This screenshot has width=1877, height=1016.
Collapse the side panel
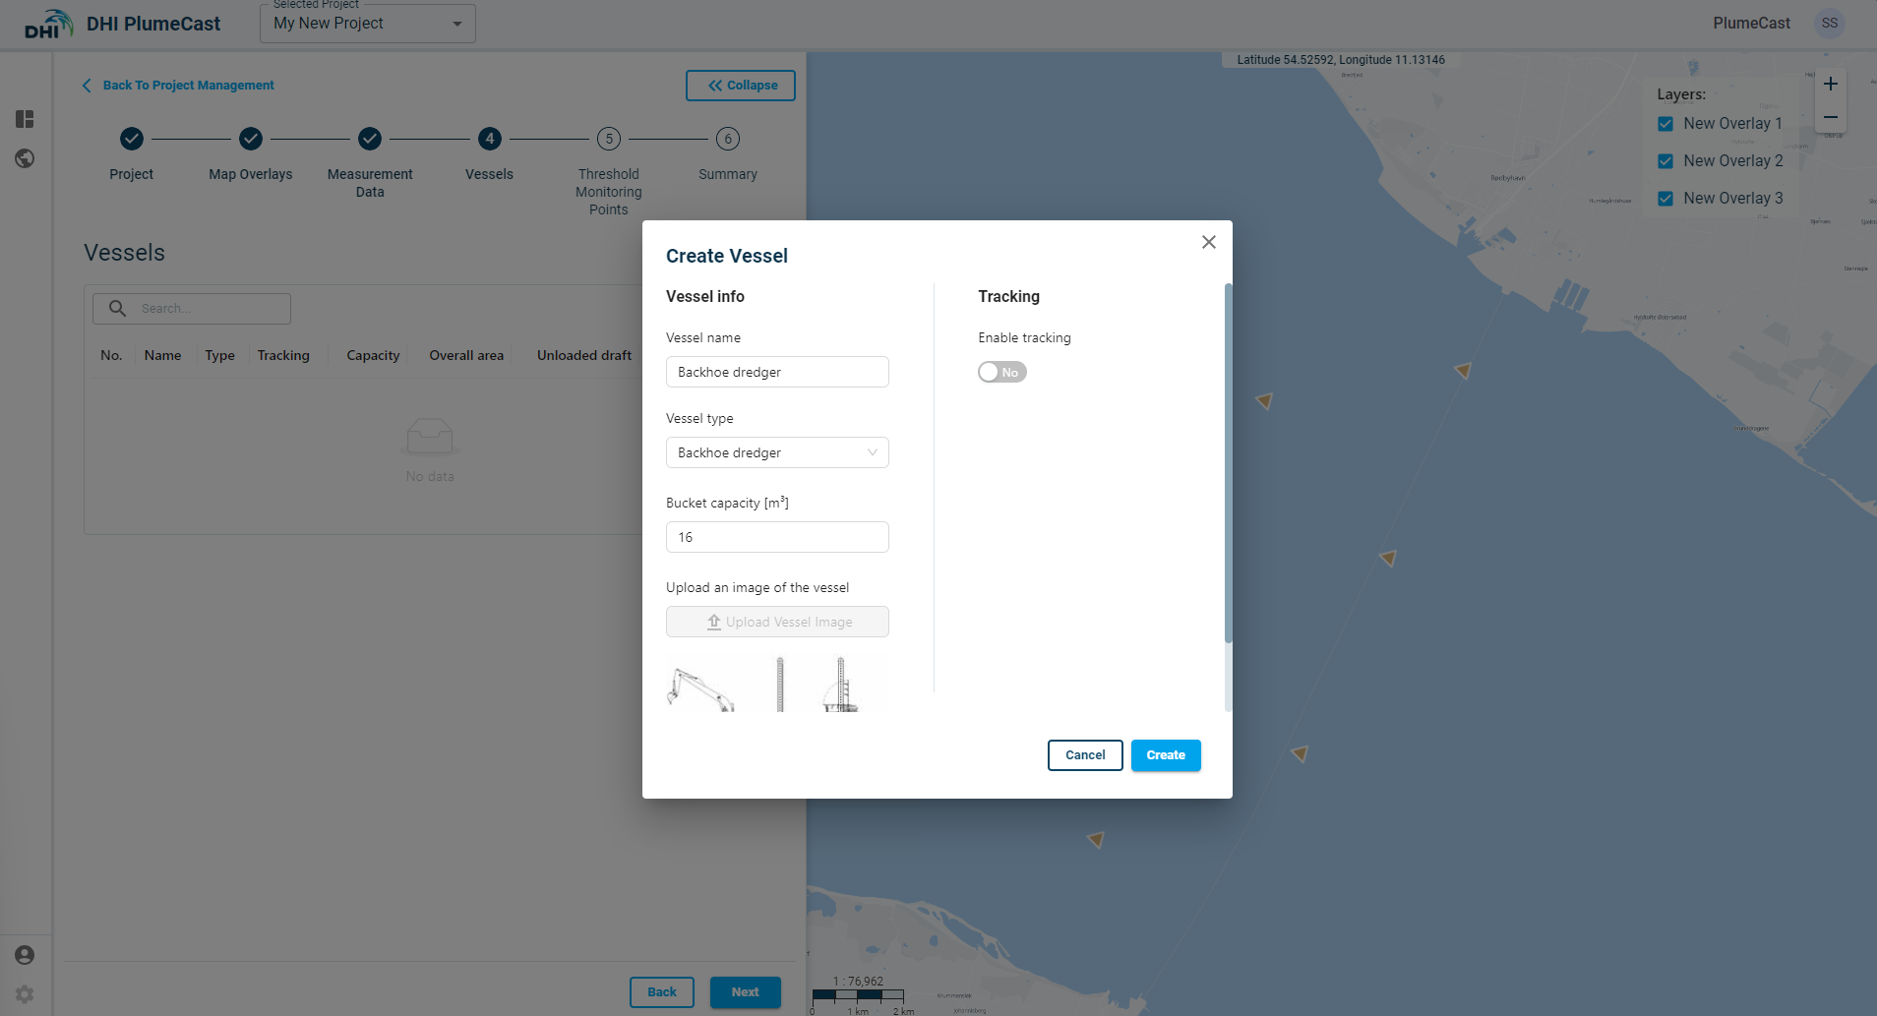click(x=741, y=86)
